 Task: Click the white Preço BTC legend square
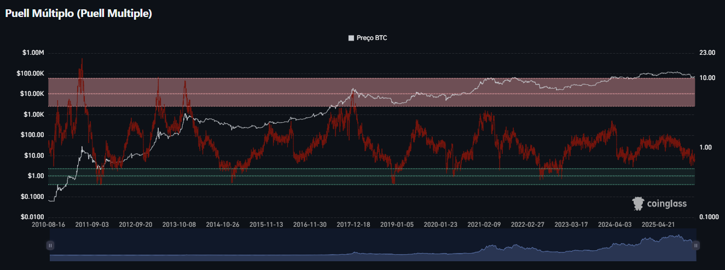(x=351, y=38)
